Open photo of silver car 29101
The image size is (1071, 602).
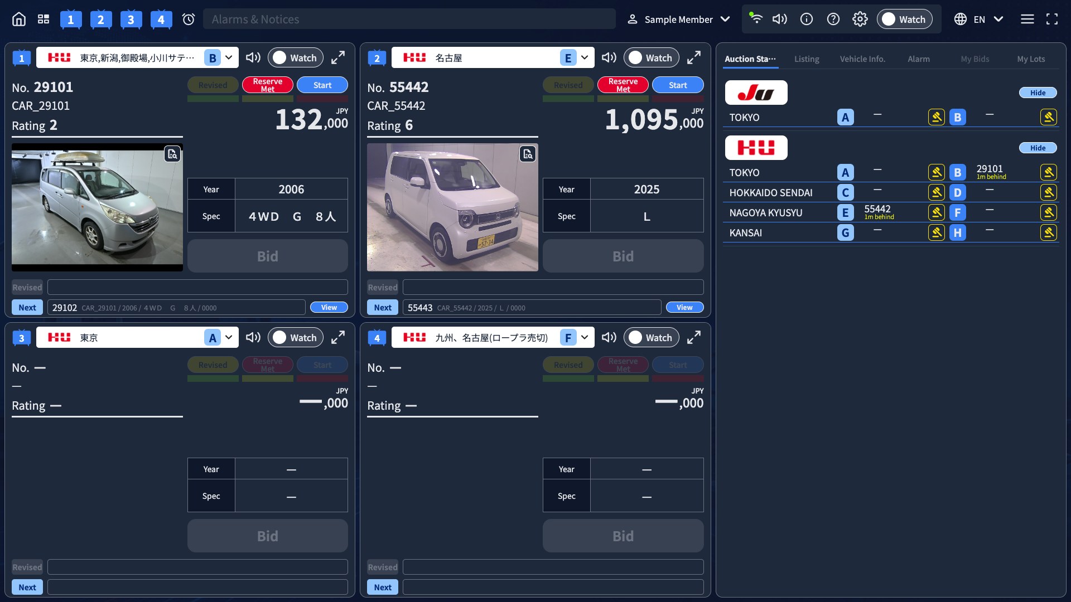click(x=97, y=207)
